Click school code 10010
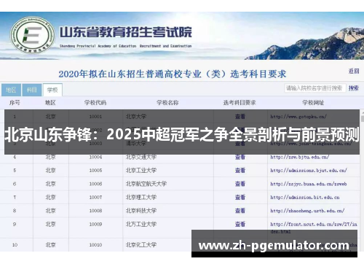This screenshot has height=264, width=364. click(x=95, y=245)
